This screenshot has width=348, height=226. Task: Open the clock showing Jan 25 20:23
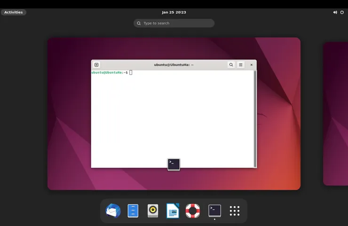click(x=174, y=12)
